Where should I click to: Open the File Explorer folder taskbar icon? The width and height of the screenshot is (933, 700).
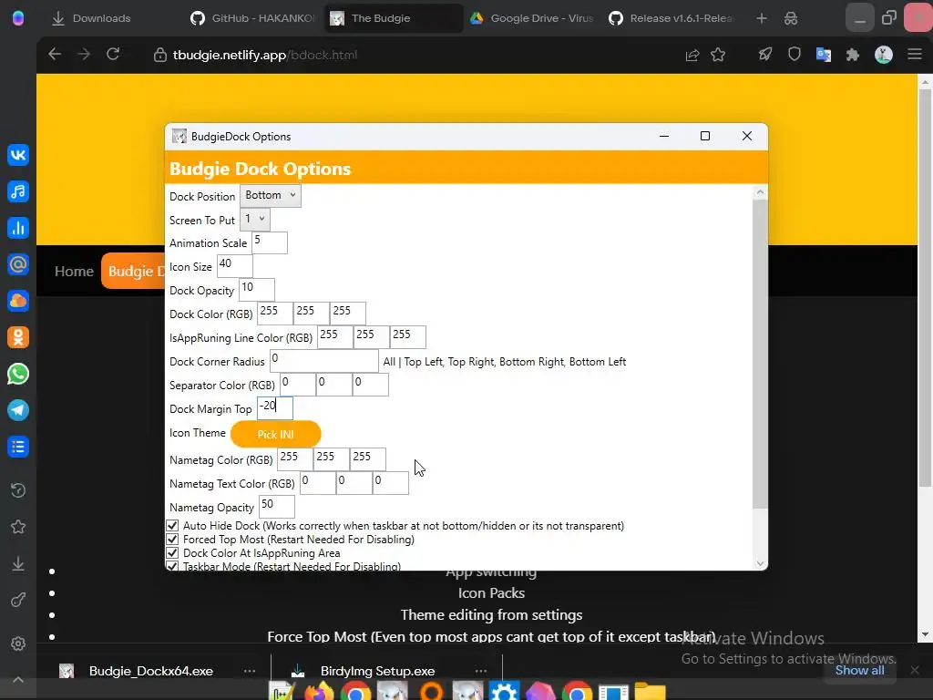pos(650,692)
